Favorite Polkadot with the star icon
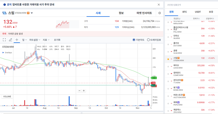The height and width of the screenshot is (114, 218). click(168, 44)
